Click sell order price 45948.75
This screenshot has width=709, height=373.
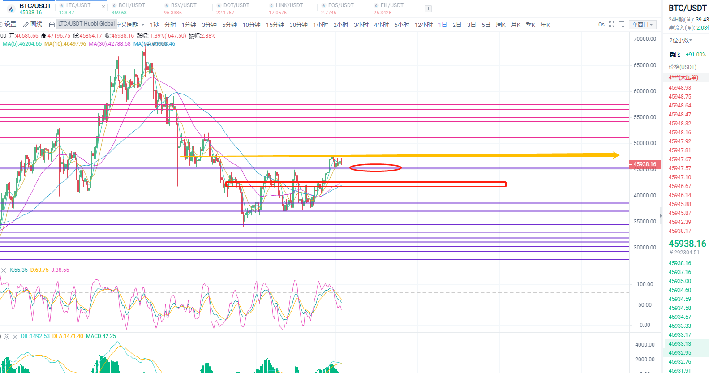pyautogui.click(x=680, y=97)
